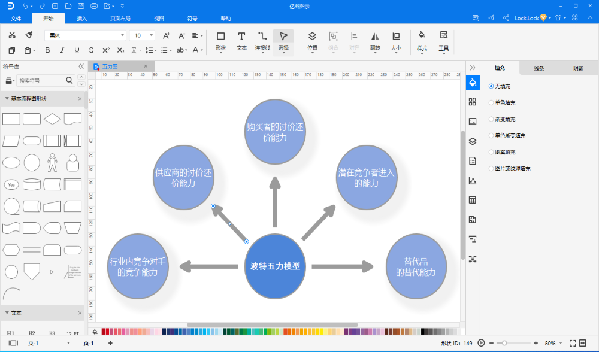The height and width of the screenshot is (352, 599).
Task: Select 图片或纹理填充 option
Action: point(510,168)
